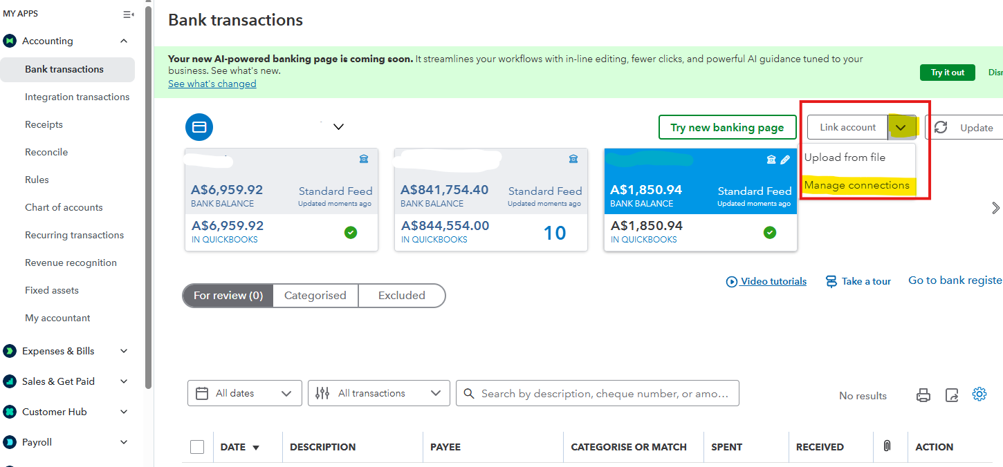Tick the select-all checkbox in table header
1003x467 pixels.
click(197, 447)
